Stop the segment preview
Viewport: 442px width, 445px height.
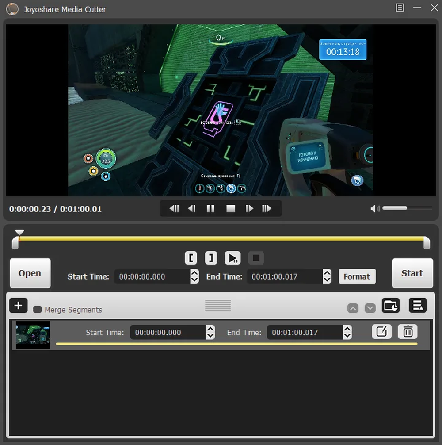tap(256, 258)
